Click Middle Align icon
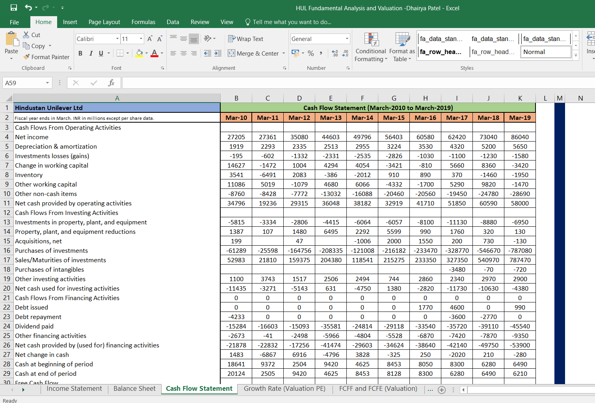595x403 pixels. (184, 38)
